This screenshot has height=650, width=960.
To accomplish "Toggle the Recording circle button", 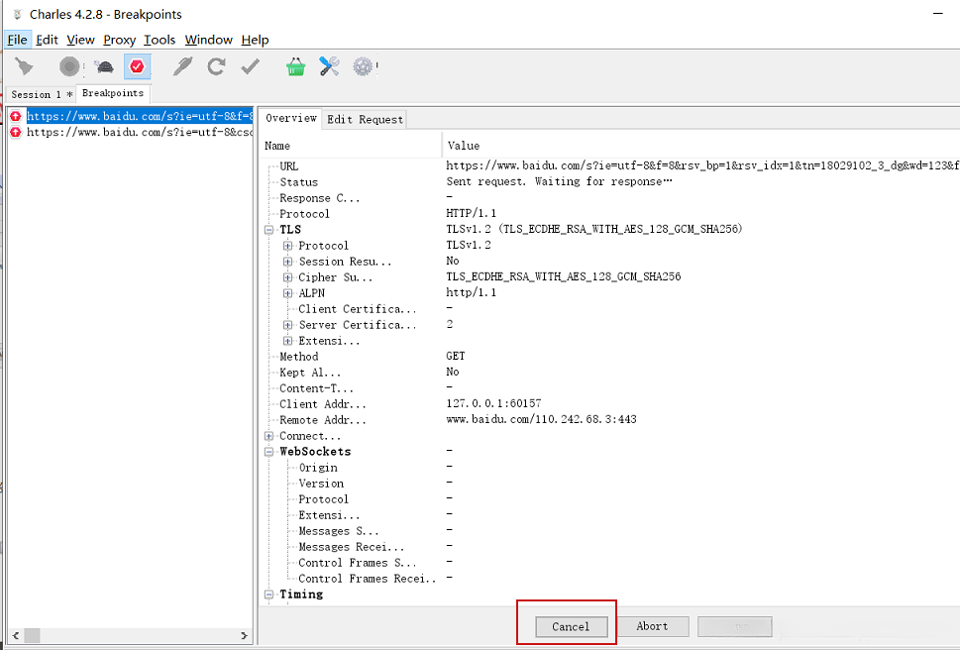I will 69,66.
